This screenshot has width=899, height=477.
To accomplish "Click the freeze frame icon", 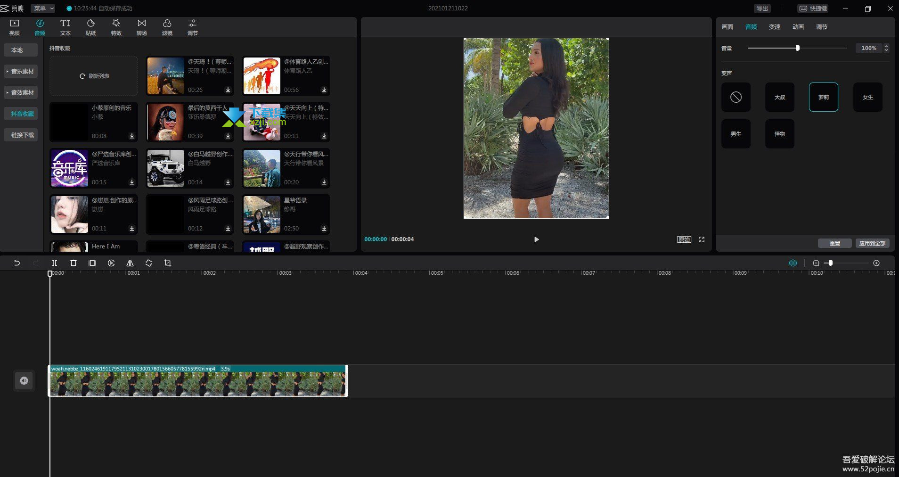I will (92, 263).
